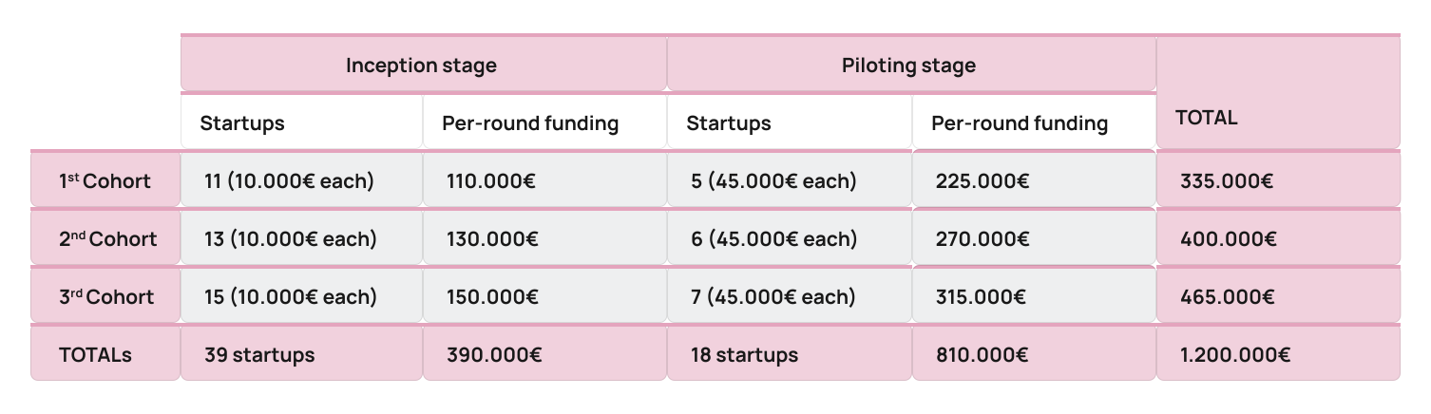
Task: Select the 400.000€ total cell
Action: [1278, 237]
